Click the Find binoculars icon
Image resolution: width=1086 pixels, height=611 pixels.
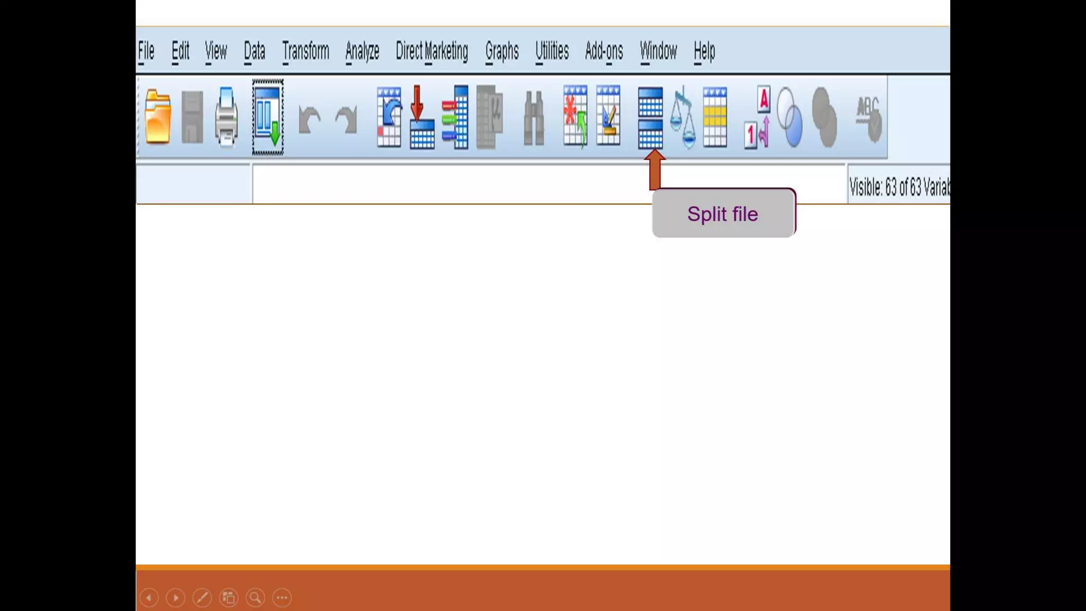[533, 118]
